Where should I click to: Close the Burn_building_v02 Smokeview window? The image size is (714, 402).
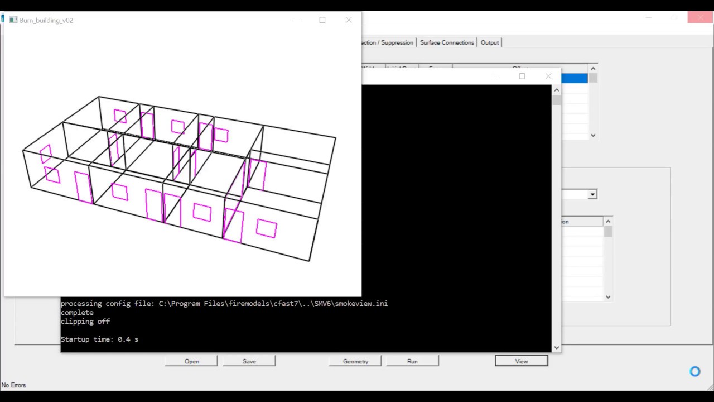[349, 20]
